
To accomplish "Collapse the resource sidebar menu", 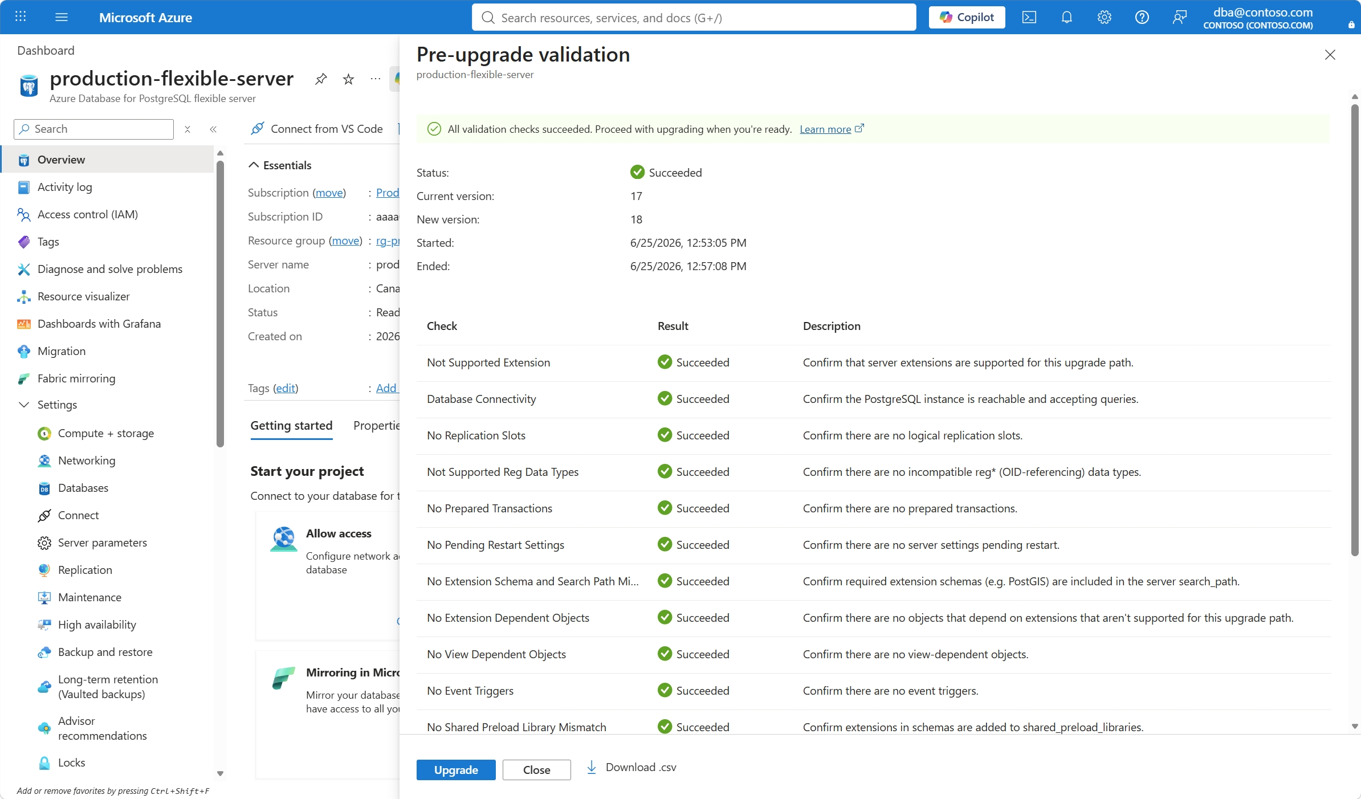I will click(213, 129).
